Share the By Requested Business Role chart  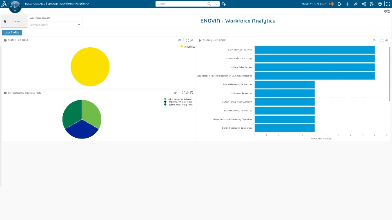click(187, 93)
